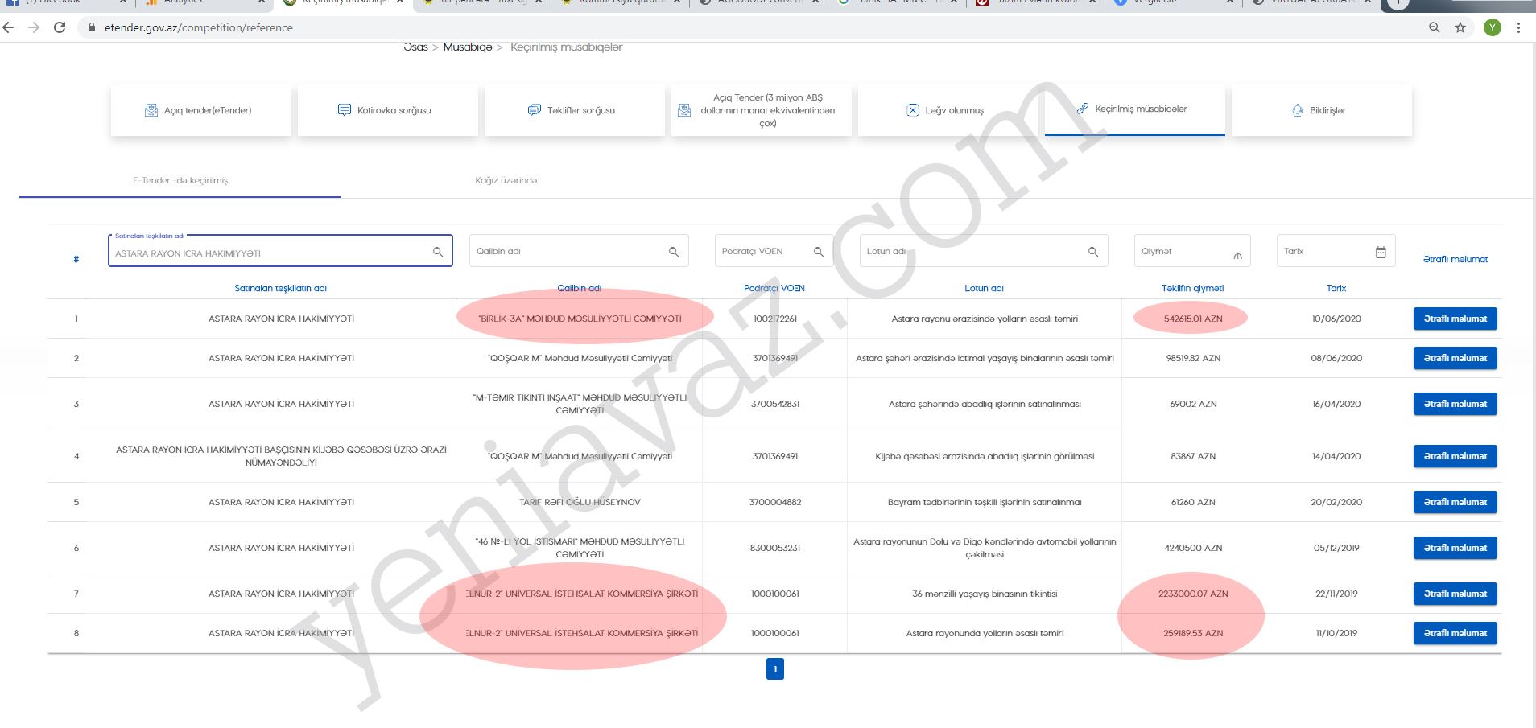Click Satınalan təşkilatın adı column header

click(x=280, y=288)
